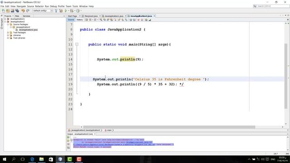Switch editor to Source view
Viewport: 290px width, 163px height.
tap(71, 20)
